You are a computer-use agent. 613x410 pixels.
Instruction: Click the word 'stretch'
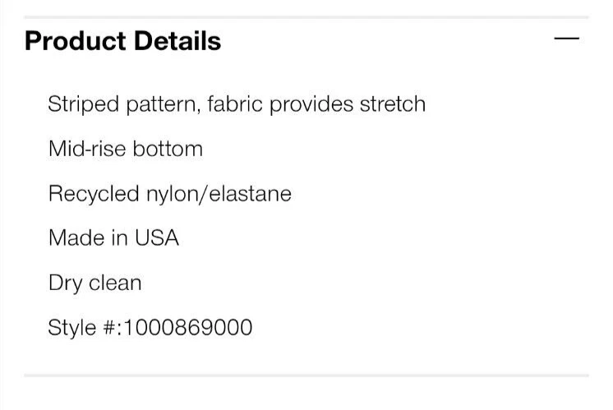[x=393, y=104]
